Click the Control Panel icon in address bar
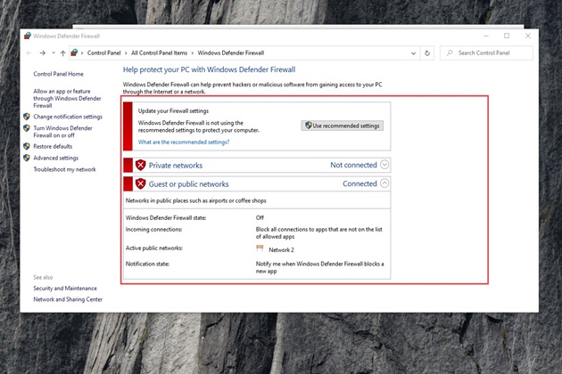This screenshot has width=562, height=374. 74,53
